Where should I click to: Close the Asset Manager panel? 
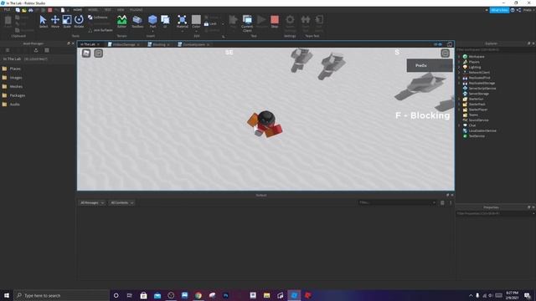[73, 43]
